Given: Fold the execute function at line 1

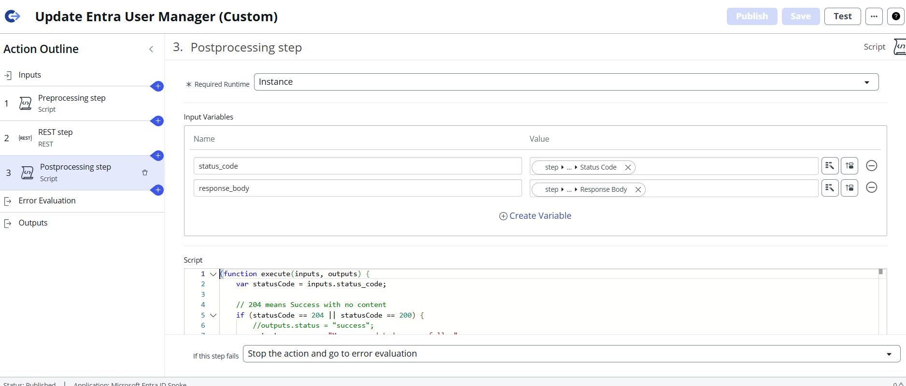Looking at the screenshot, I should (x=213, y=274).
